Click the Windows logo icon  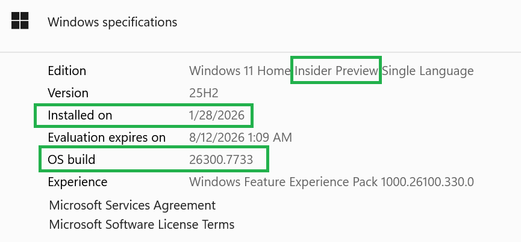pos(20,21)
